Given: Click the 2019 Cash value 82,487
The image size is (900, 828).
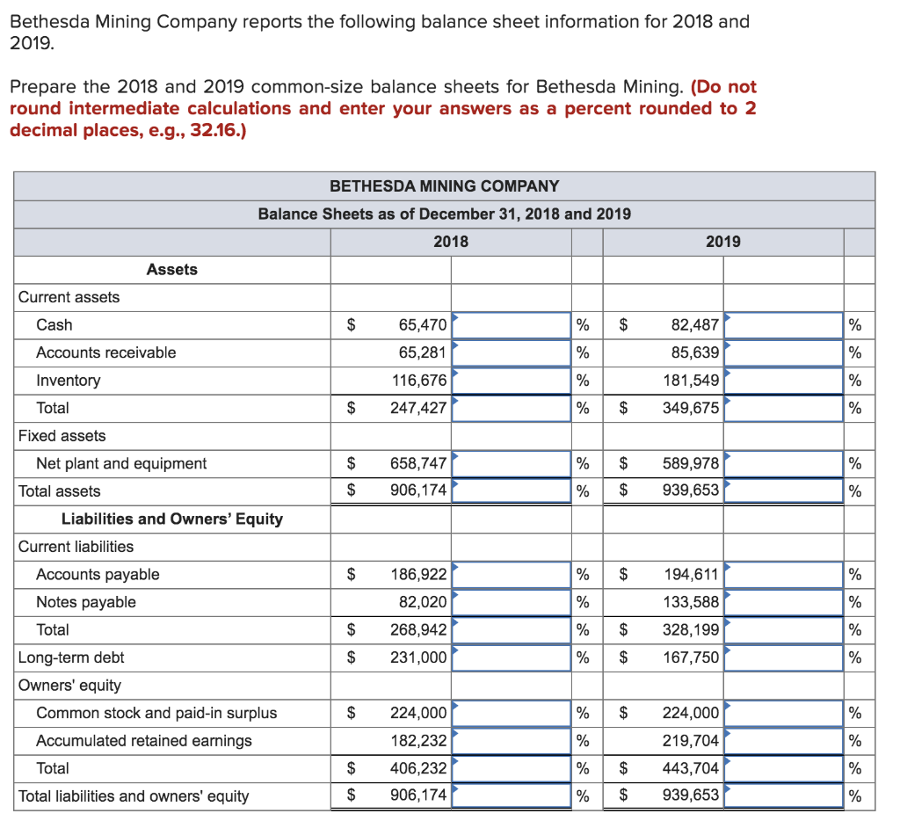Looking at the screenshot, I should point(695,325).
